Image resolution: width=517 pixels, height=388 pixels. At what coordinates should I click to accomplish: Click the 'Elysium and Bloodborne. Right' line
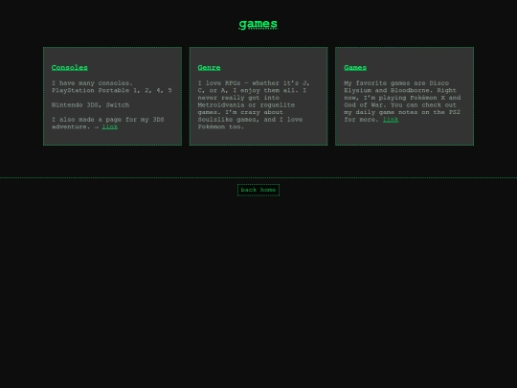400,90
